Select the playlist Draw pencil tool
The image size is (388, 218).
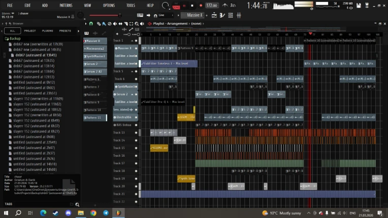pos(99,24)
